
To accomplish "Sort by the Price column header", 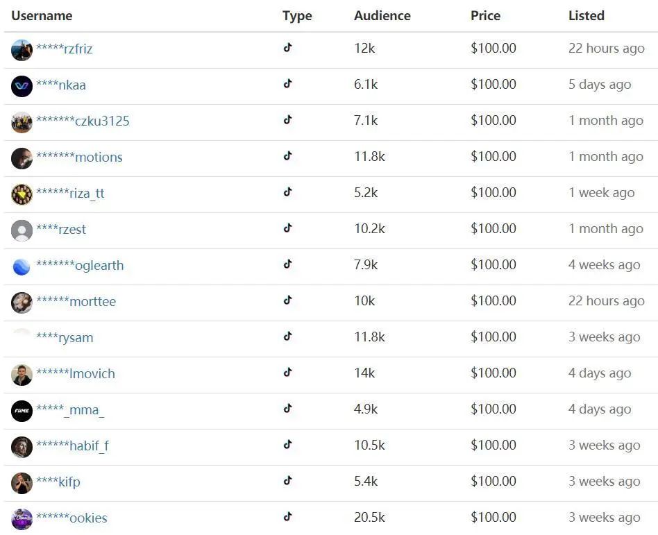I will [485, 15].
